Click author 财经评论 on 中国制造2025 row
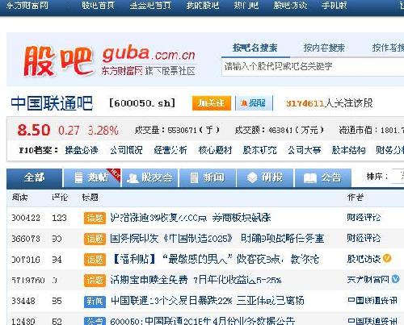404x325 pixels. [x=364, y=238]
